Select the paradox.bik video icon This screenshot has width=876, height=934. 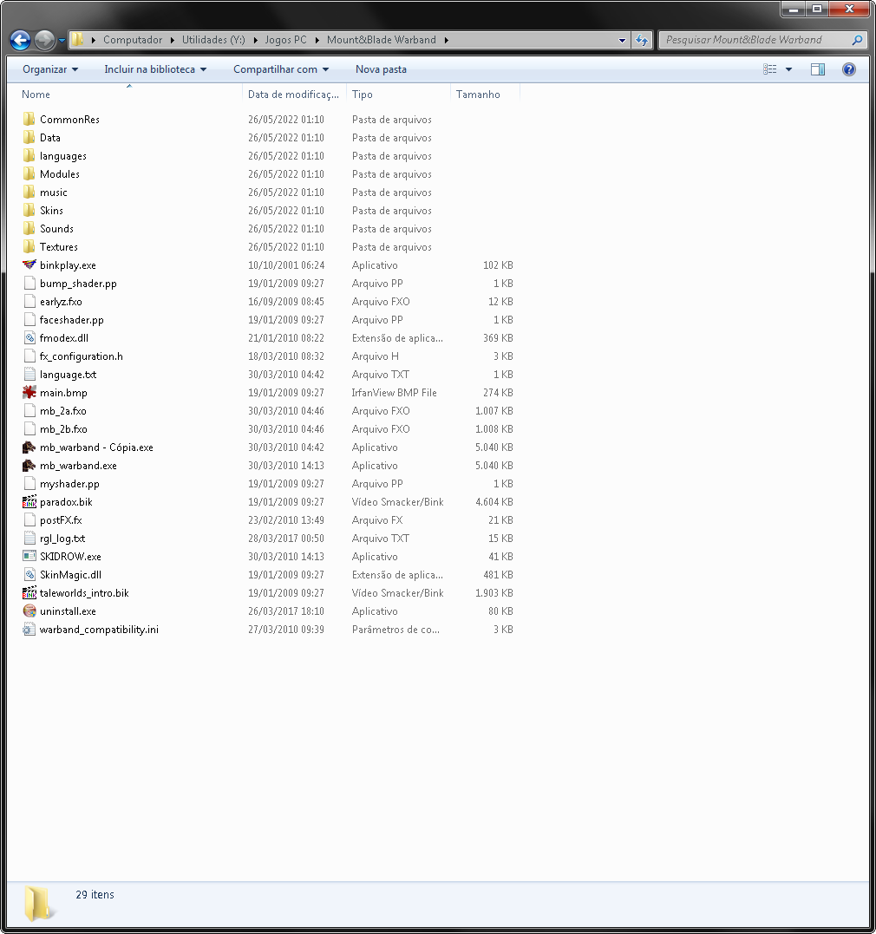tap(29, 501)
